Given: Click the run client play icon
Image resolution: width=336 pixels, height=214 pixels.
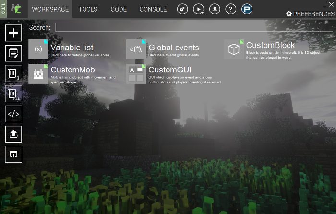Looking at the screenshot, I should tap(199, 9).
